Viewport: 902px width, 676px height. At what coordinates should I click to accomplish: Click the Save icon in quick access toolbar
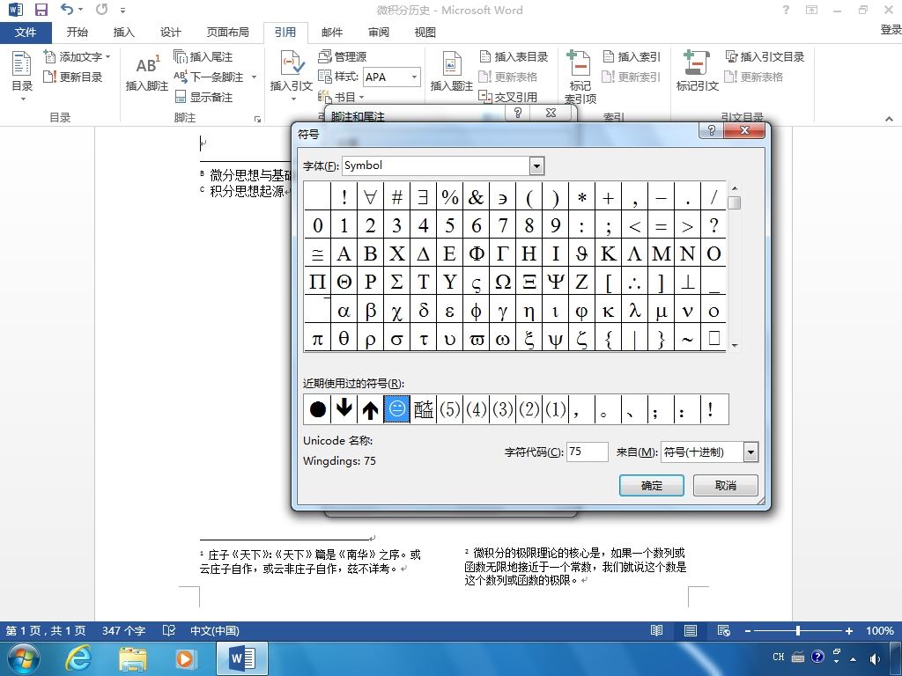tap(41, 9)
